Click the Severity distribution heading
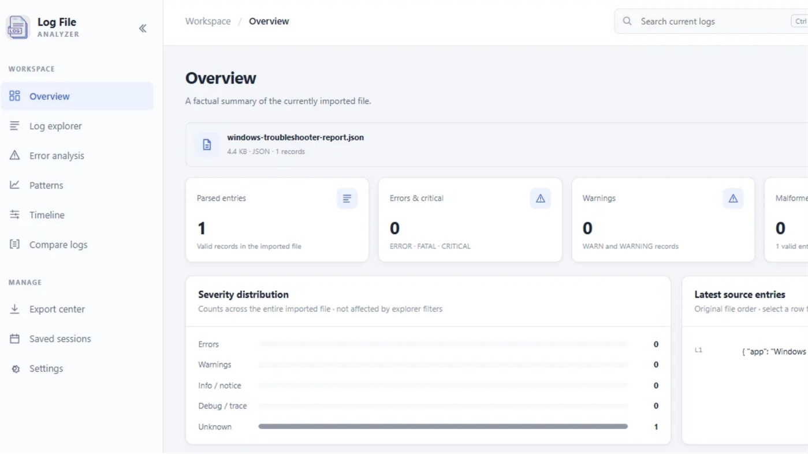This screenshot has height=454, width=808. tap(243, 294)
